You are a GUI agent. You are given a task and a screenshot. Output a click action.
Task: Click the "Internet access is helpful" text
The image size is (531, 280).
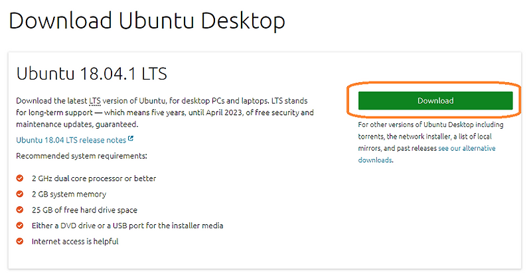[x=75, y=242]
